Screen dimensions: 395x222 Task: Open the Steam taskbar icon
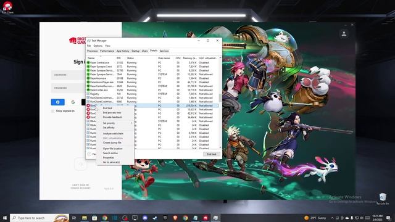(155, 218)
